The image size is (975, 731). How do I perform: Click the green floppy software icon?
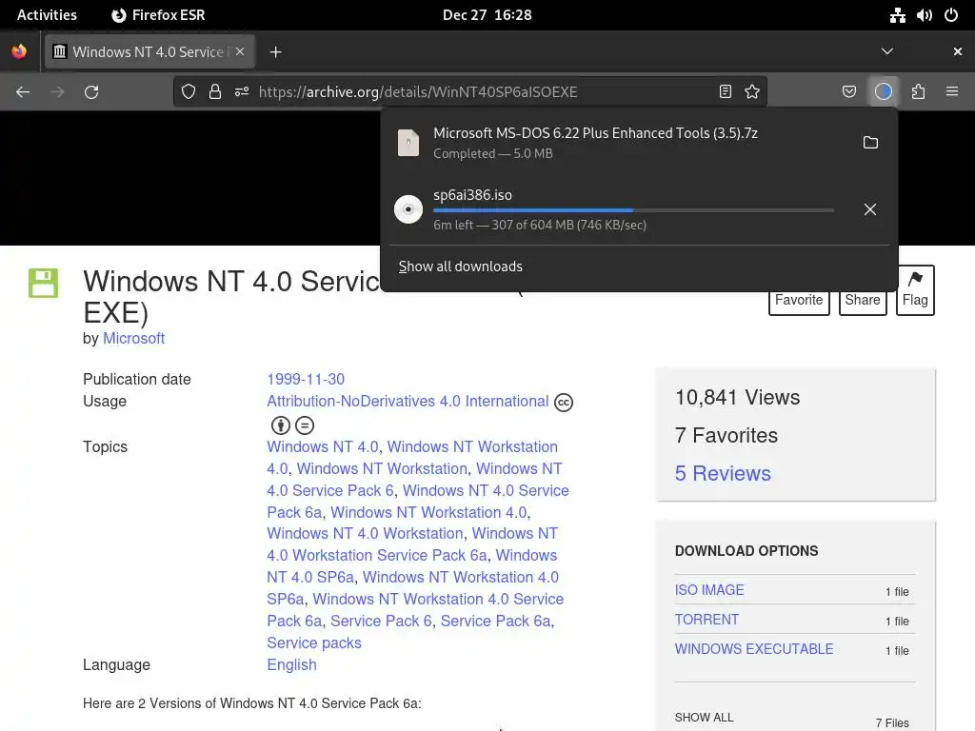click(43, 283)
